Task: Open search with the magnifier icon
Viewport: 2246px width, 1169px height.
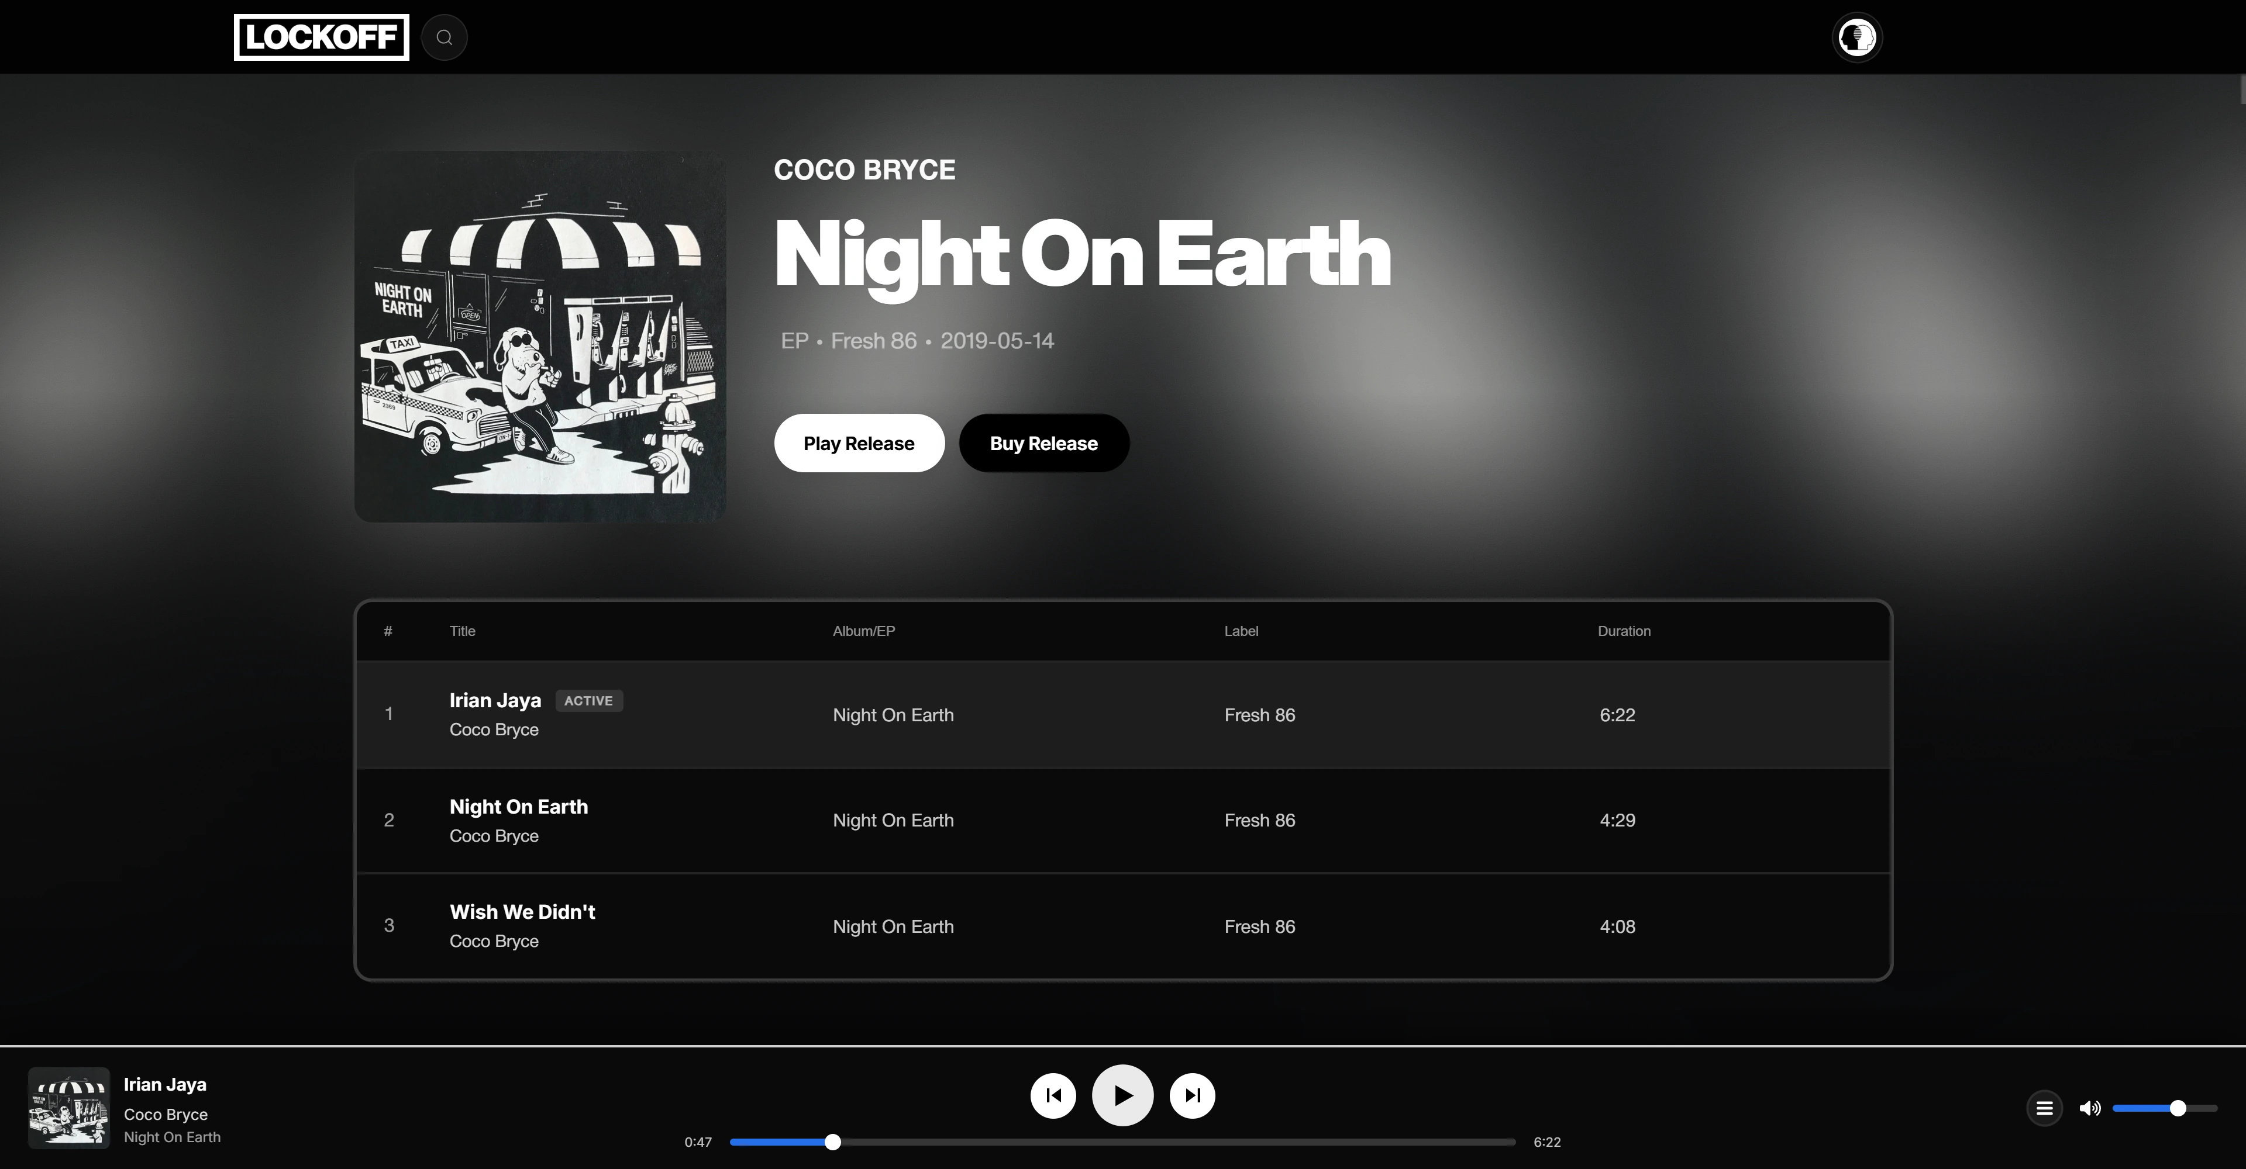Action: pyautogui.click(x=445, y=37)
